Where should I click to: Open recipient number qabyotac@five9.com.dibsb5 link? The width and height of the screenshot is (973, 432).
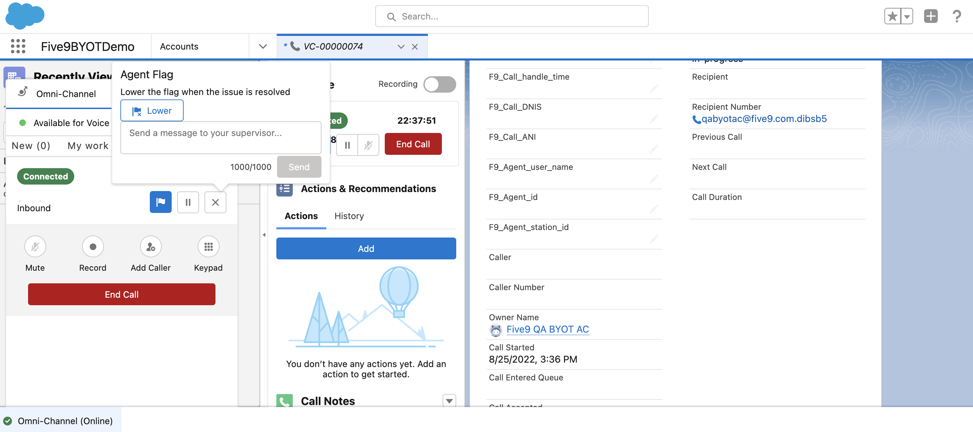[x=764, y=119]
